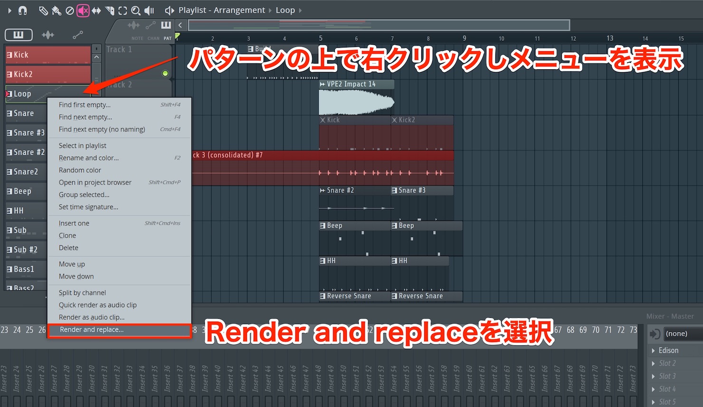Select the Kick2 pattern

pyautogui.click(x=48, y=74)
